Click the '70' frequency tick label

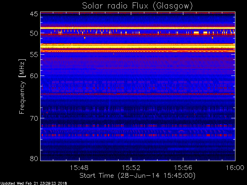pyautogui.click(x=34, y=118)
